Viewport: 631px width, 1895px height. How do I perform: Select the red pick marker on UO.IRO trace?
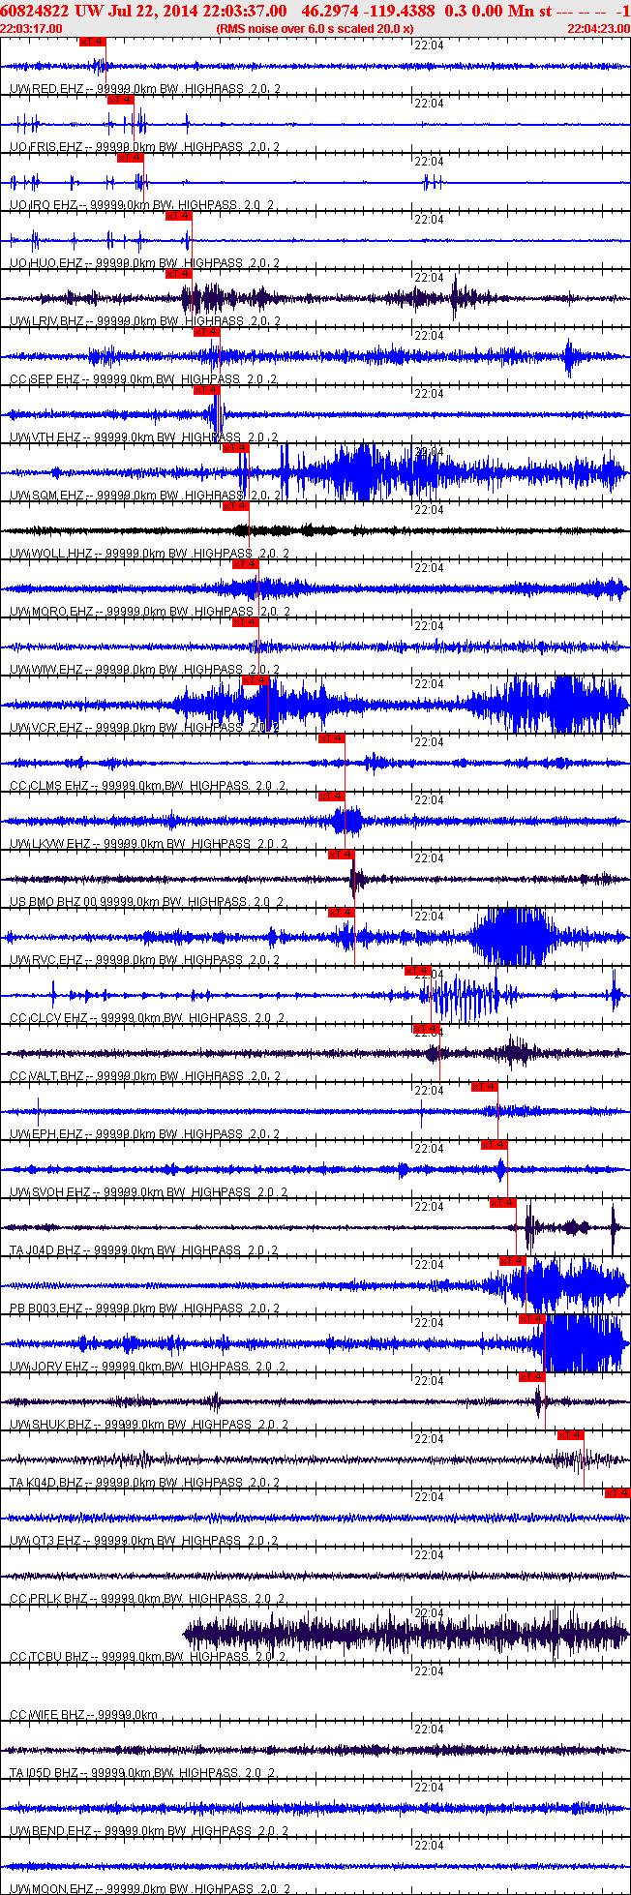[x=130, y=158]
